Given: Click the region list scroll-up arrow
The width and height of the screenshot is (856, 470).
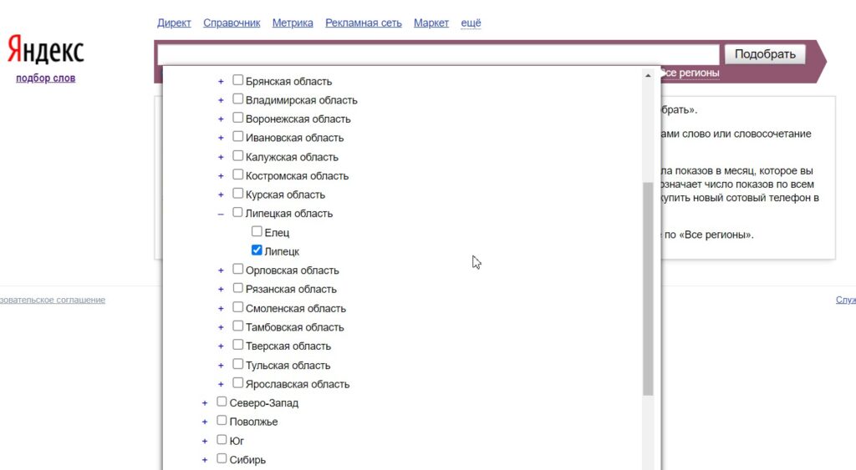Looking at the screenshot, I should click(x=648, y=75).
